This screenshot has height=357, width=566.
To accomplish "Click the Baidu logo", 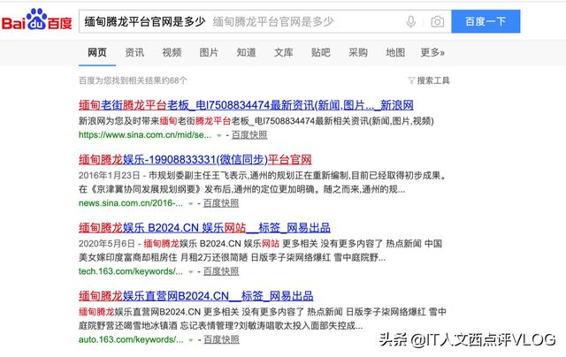I will pyautogui.click(x=37, y=20).
